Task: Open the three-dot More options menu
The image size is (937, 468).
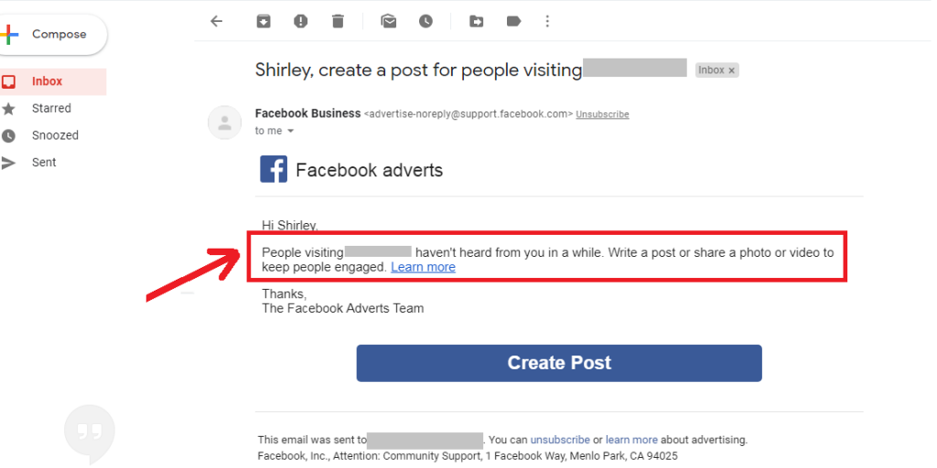Action: pyautogui.click(x=547, y=21)
